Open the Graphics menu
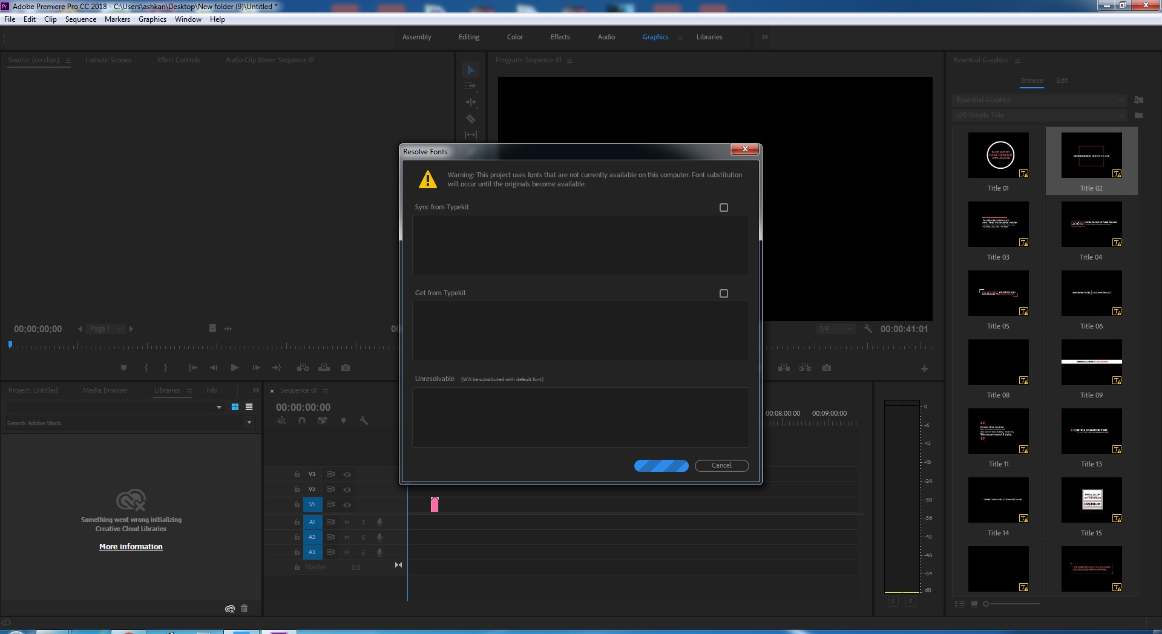The width and height of the screenshot is (1162, 634). click(153, 19)
